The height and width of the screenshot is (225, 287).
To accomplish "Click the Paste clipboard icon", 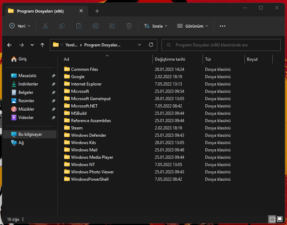I will (x=79, y=26).
